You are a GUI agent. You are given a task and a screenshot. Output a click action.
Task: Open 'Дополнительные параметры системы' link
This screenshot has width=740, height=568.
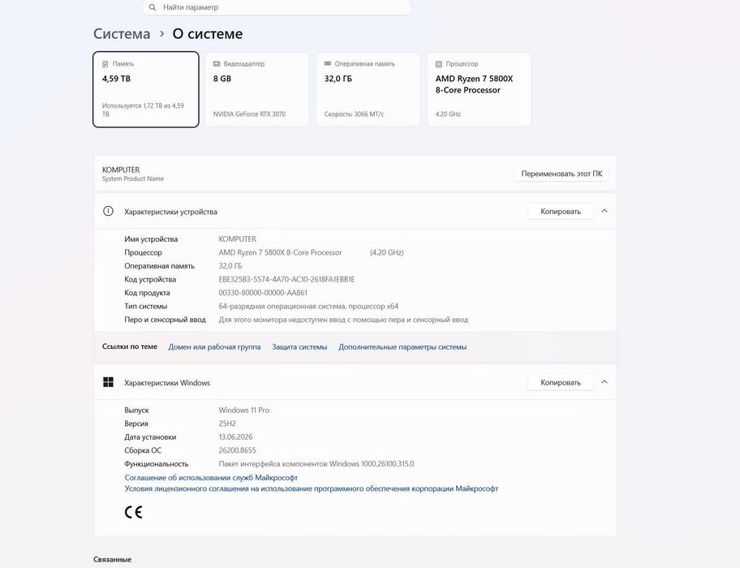pyautogui.click(x=402, y=346)
